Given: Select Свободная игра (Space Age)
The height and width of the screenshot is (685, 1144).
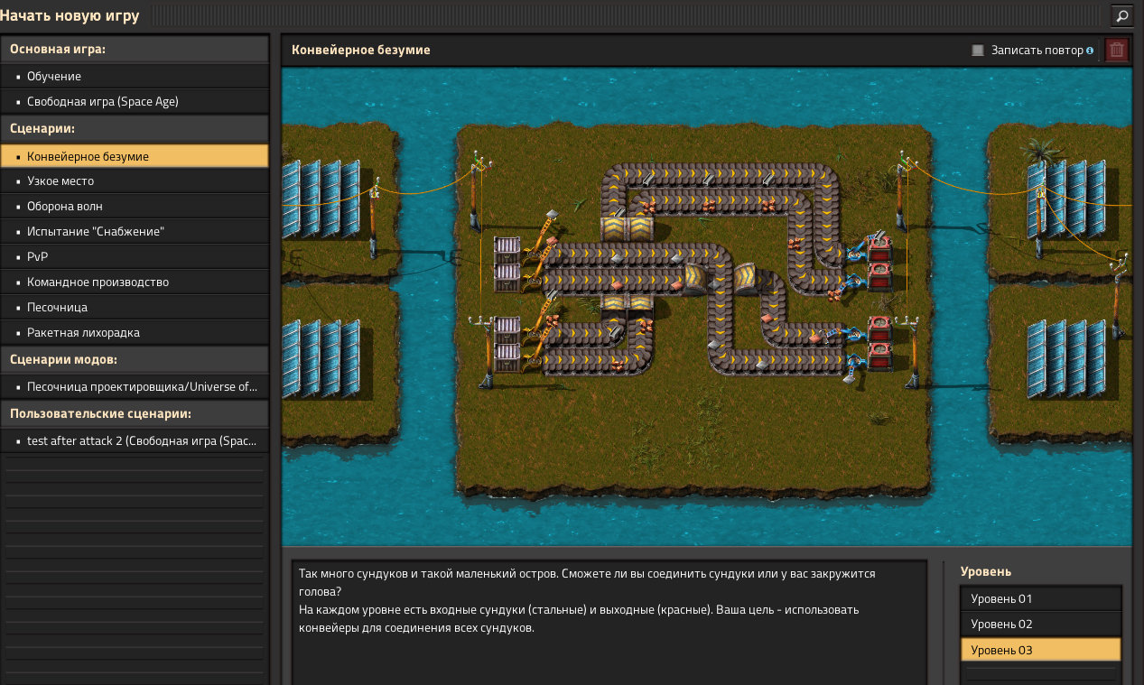Looking at the screenshot, I should tap(135, 102).
